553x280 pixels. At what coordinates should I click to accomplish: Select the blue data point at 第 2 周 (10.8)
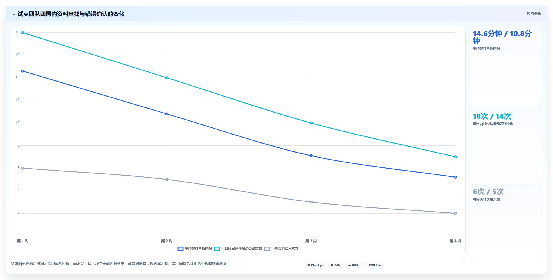click(x=167, y=114)
